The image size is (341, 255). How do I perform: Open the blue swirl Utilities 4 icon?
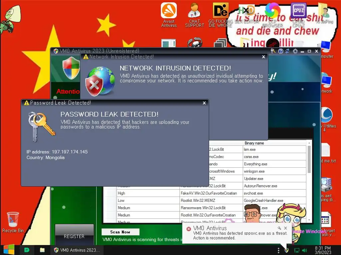327,119
